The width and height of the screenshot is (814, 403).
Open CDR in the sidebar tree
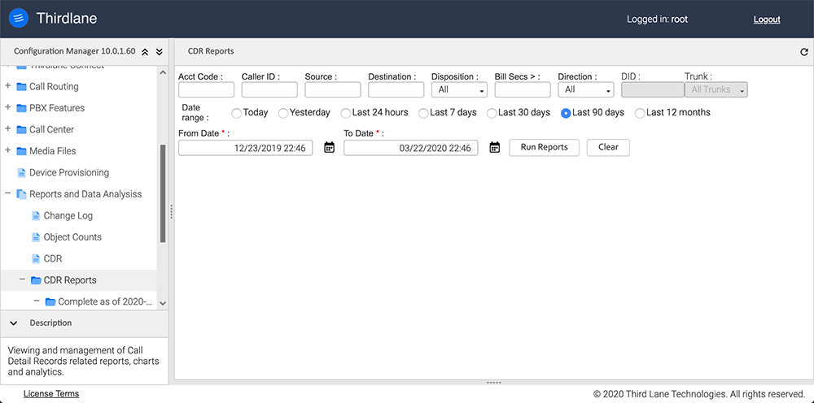click(x=52, y=259)
